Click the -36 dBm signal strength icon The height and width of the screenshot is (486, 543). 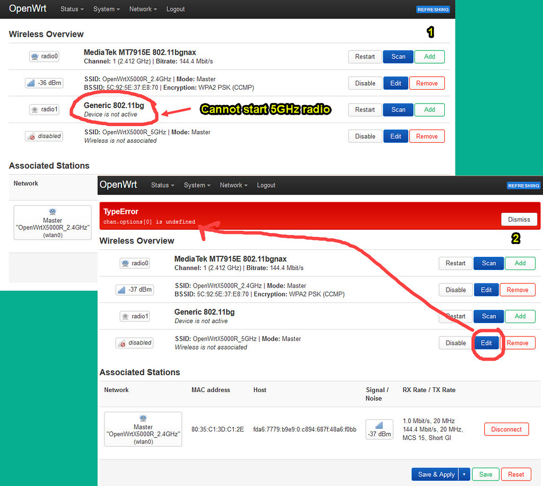(x=44, y=83)
